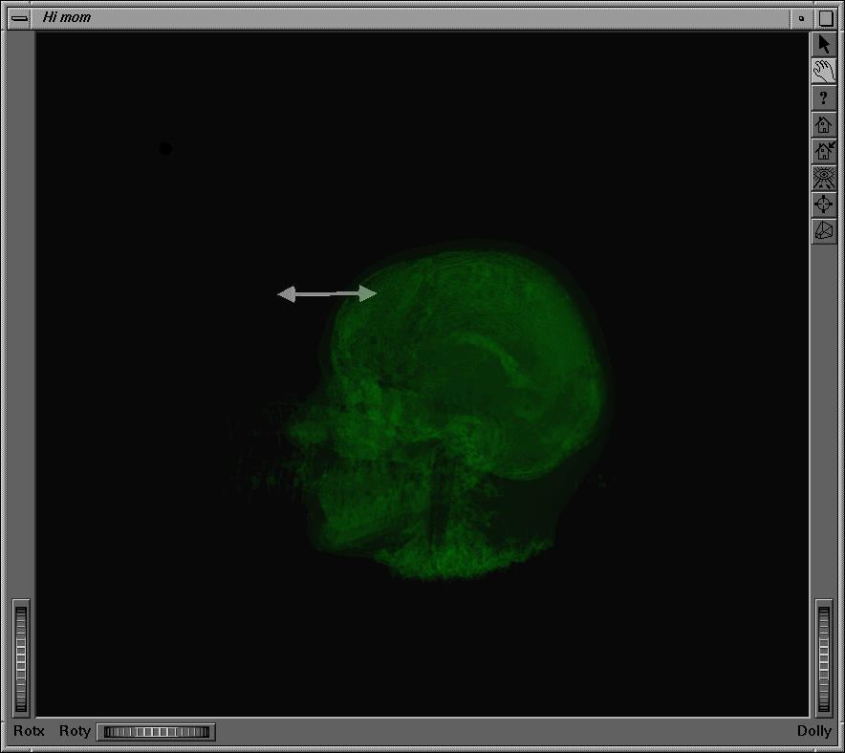Open the window menu button in title bar

tap(19, 18)
